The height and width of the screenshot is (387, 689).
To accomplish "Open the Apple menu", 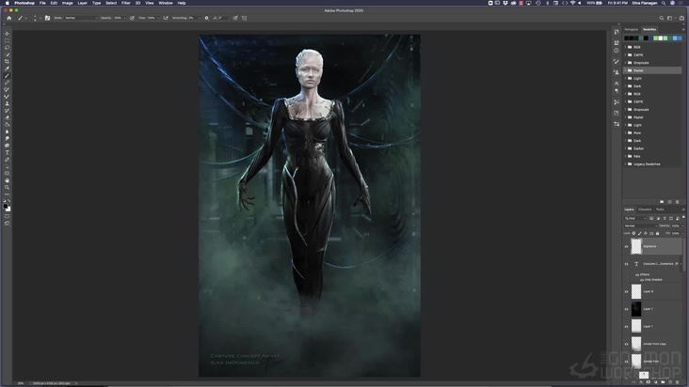I will click(7, 3).
